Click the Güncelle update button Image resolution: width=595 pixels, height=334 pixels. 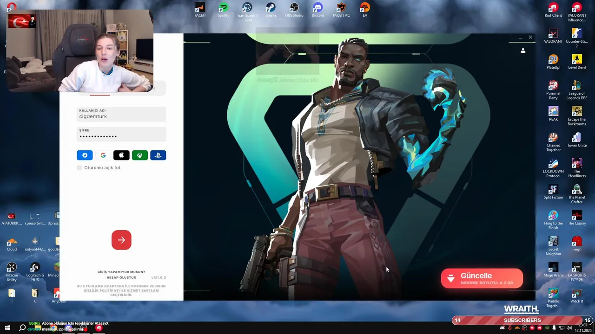(x=482, y=278)
